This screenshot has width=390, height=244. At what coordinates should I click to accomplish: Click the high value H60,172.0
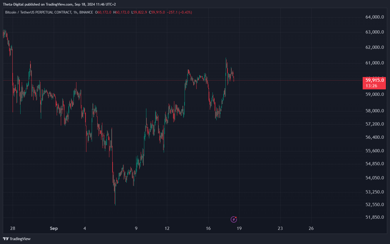pos(122,12)
